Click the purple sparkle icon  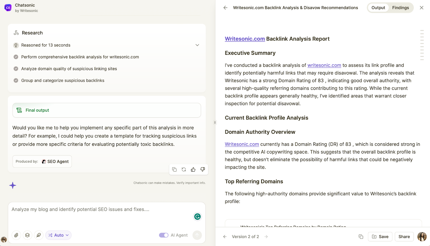(13, 186)
